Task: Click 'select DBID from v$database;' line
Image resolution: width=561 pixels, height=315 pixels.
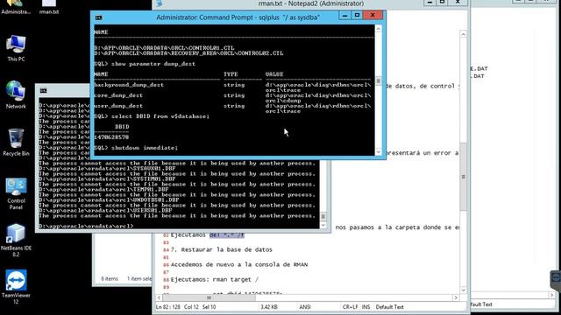Action: click(152, 116)
